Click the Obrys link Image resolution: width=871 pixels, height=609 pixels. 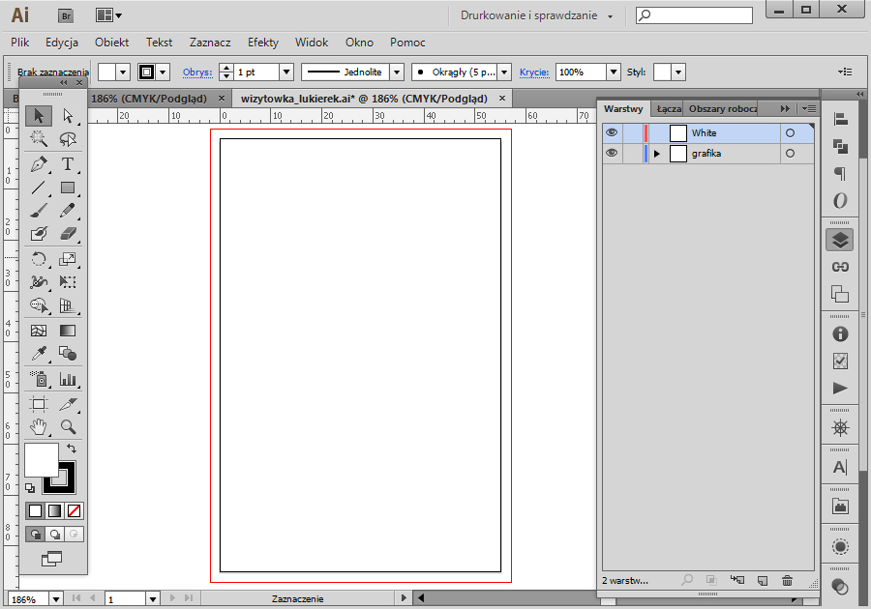tap(197, 72)
